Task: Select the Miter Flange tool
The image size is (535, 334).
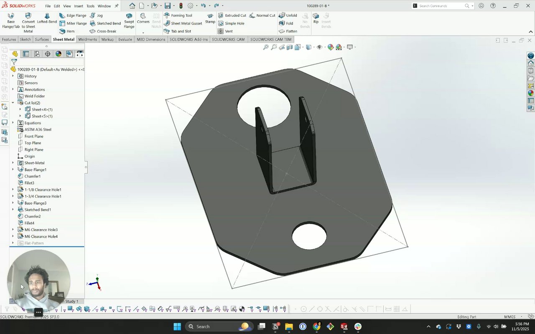Action: [x=73, y=23]
